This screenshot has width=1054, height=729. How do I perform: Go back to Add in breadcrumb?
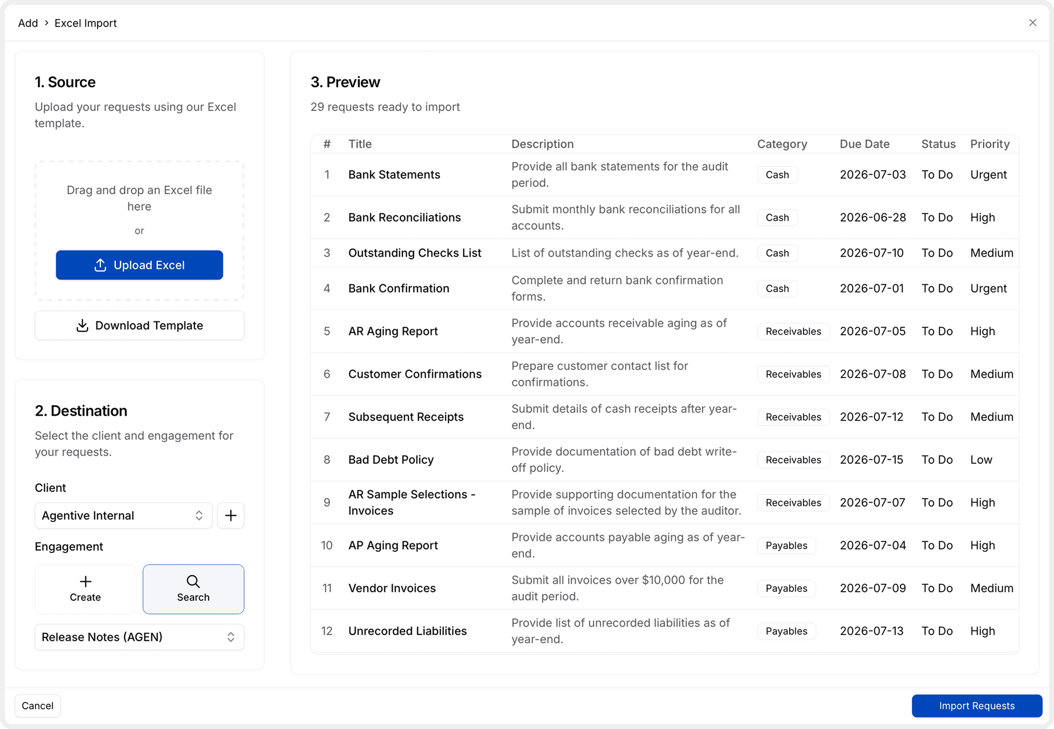28,23
